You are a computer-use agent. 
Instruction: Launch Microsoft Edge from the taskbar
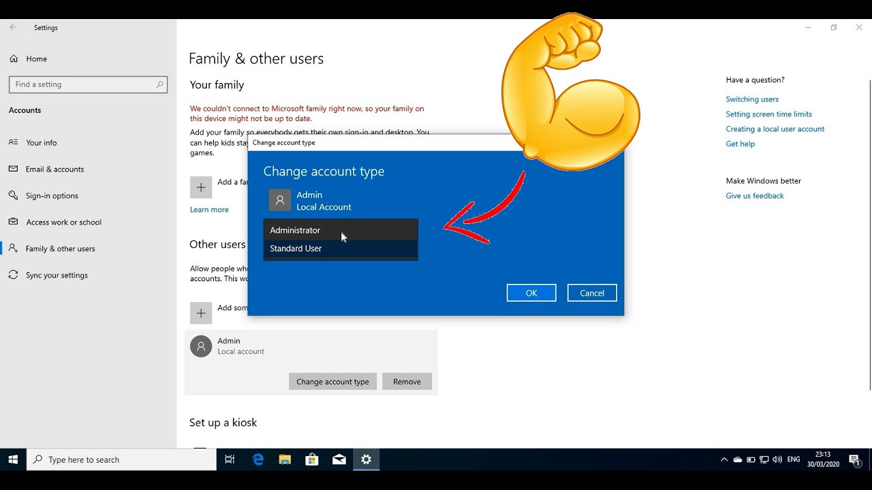(258, 460)
